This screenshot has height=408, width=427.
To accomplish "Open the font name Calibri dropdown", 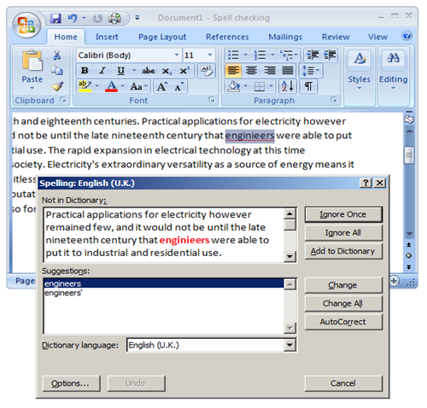I will coord(177,55).
